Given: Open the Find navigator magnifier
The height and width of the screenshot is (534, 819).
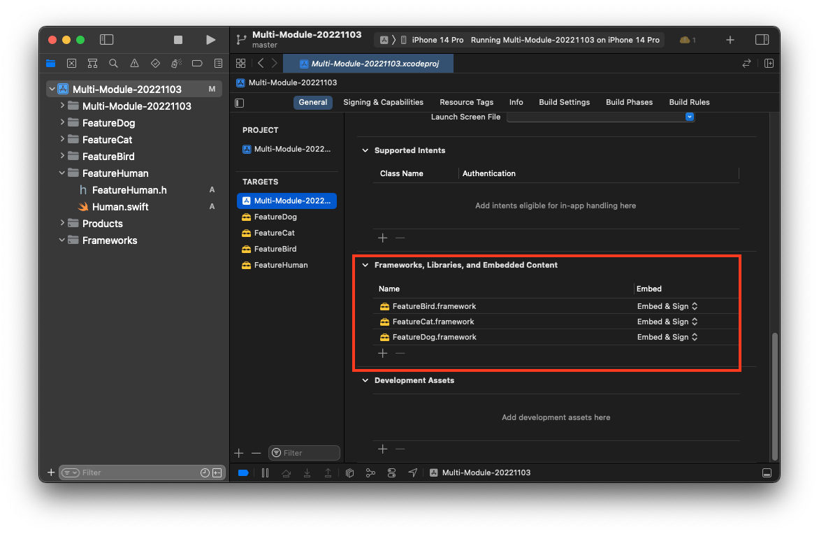Looking at the screenshot, I should (x=113, y=63).
